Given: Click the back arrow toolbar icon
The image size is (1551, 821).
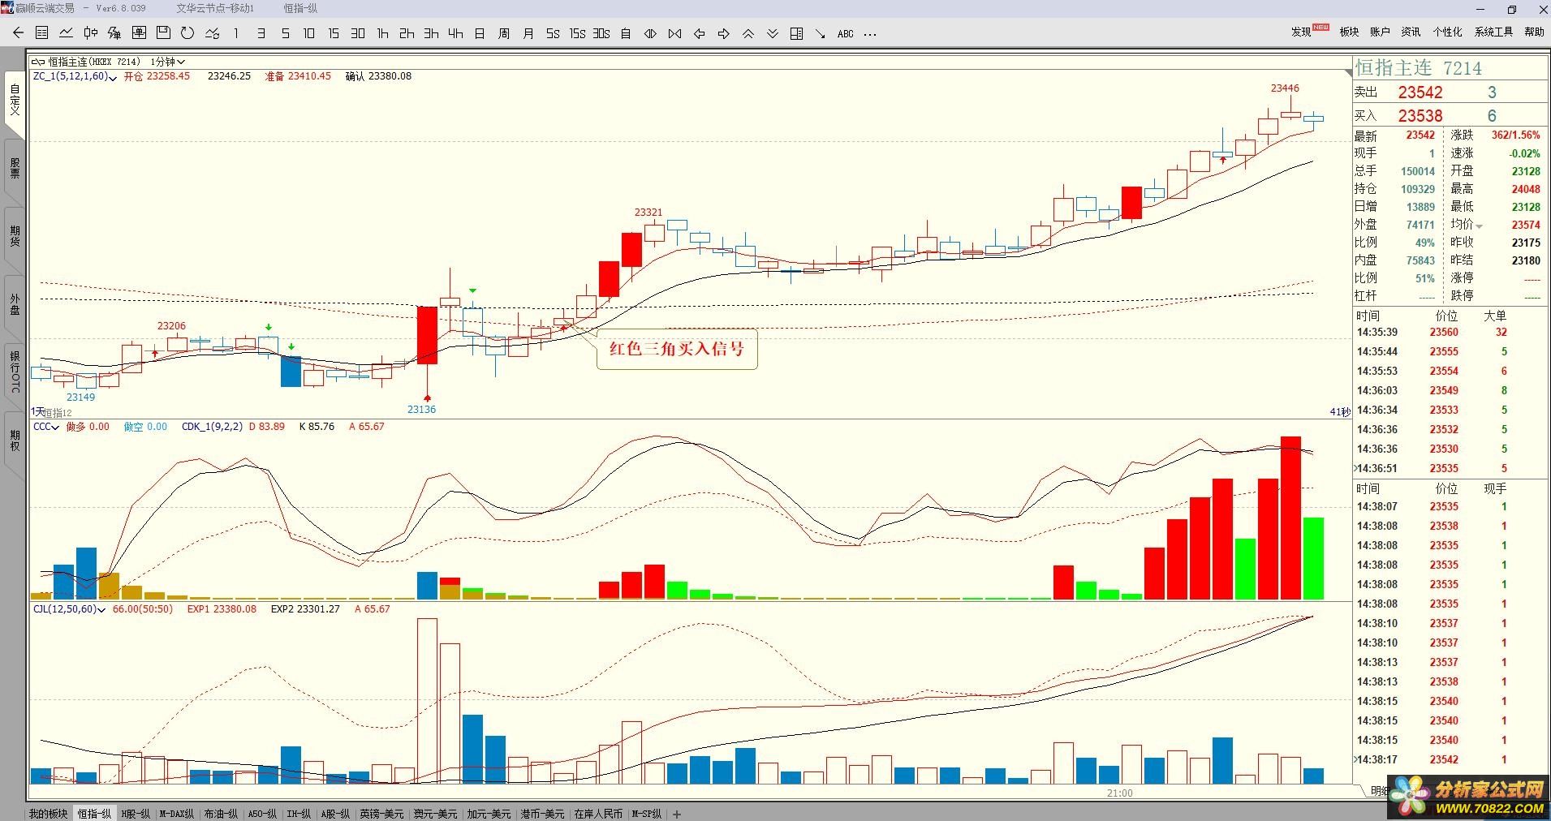Looking at the screenshot, I should [x=18, y=33].
